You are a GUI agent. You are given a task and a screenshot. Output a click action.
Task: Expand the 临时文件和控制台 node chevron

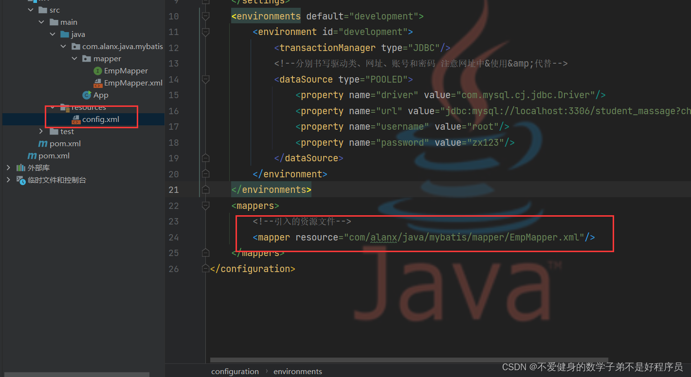click(8, 180)
